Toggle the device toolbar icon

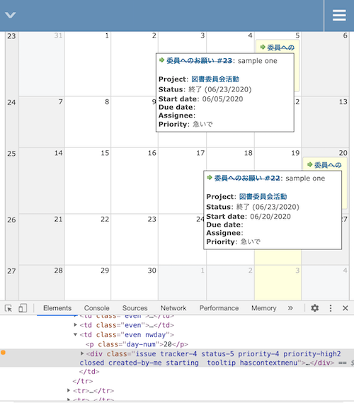click(x=23, y=308)
